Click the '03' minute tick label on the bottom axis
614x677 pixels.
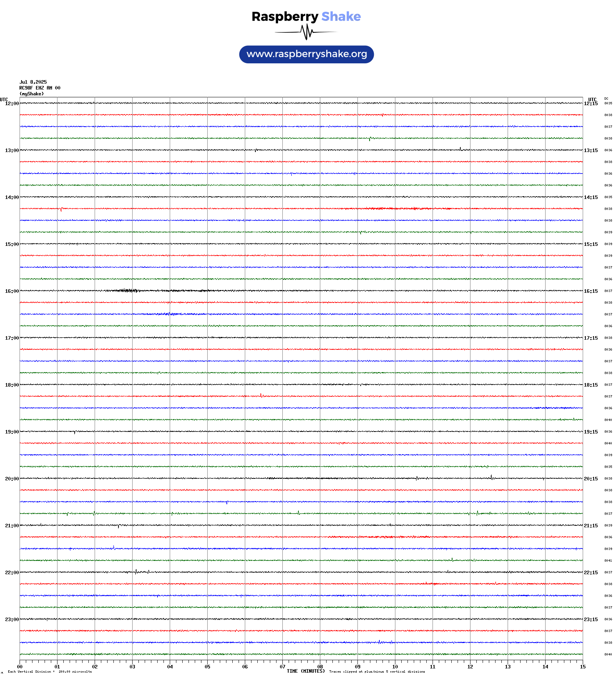click(132, 667)
